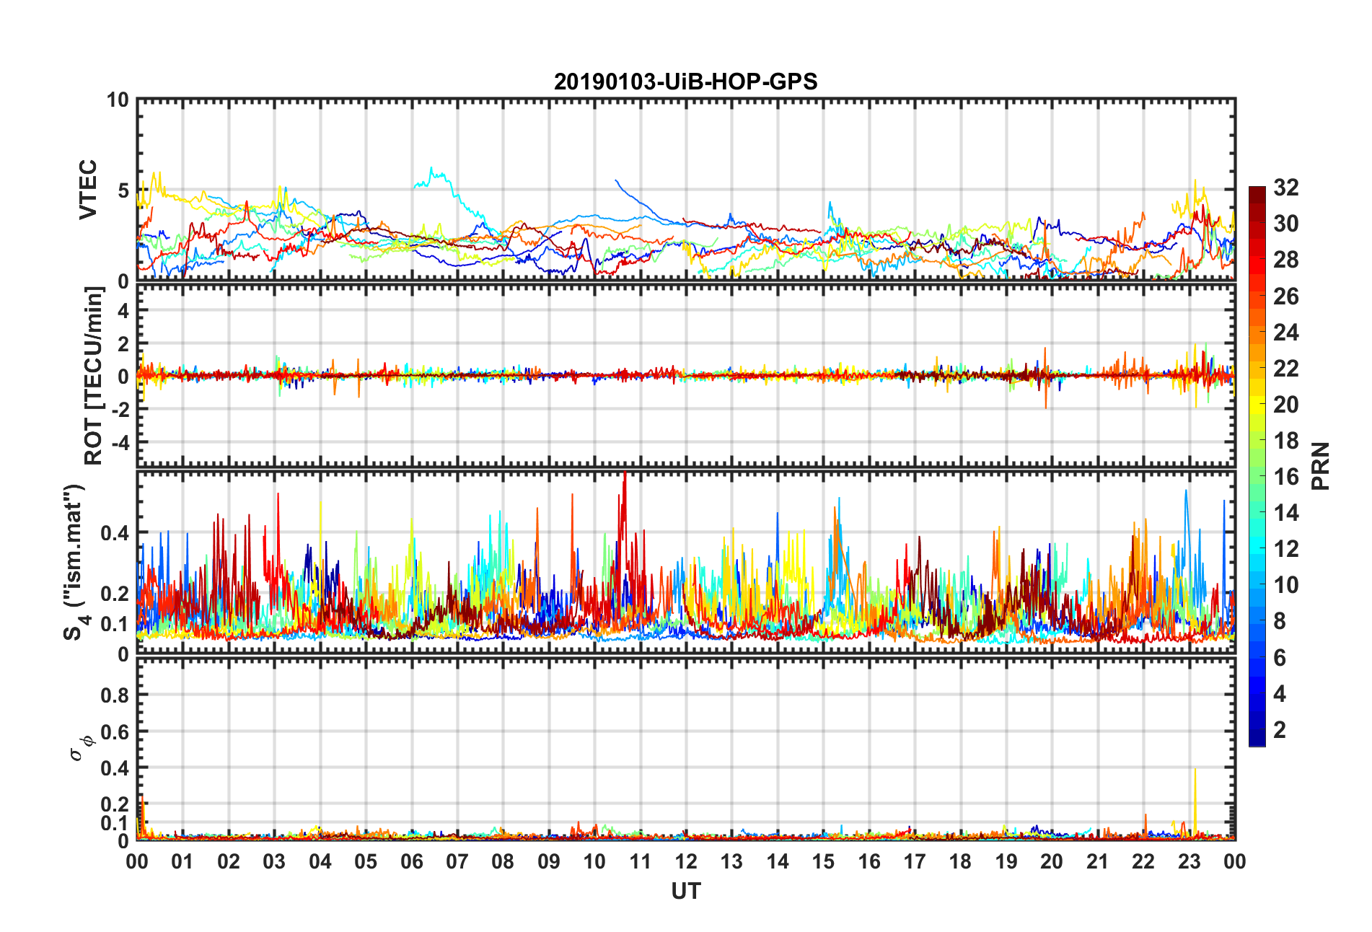1372x932 pixels.
Task: Click UT axis hour label "07"
Action: click(x=457, y=861)
